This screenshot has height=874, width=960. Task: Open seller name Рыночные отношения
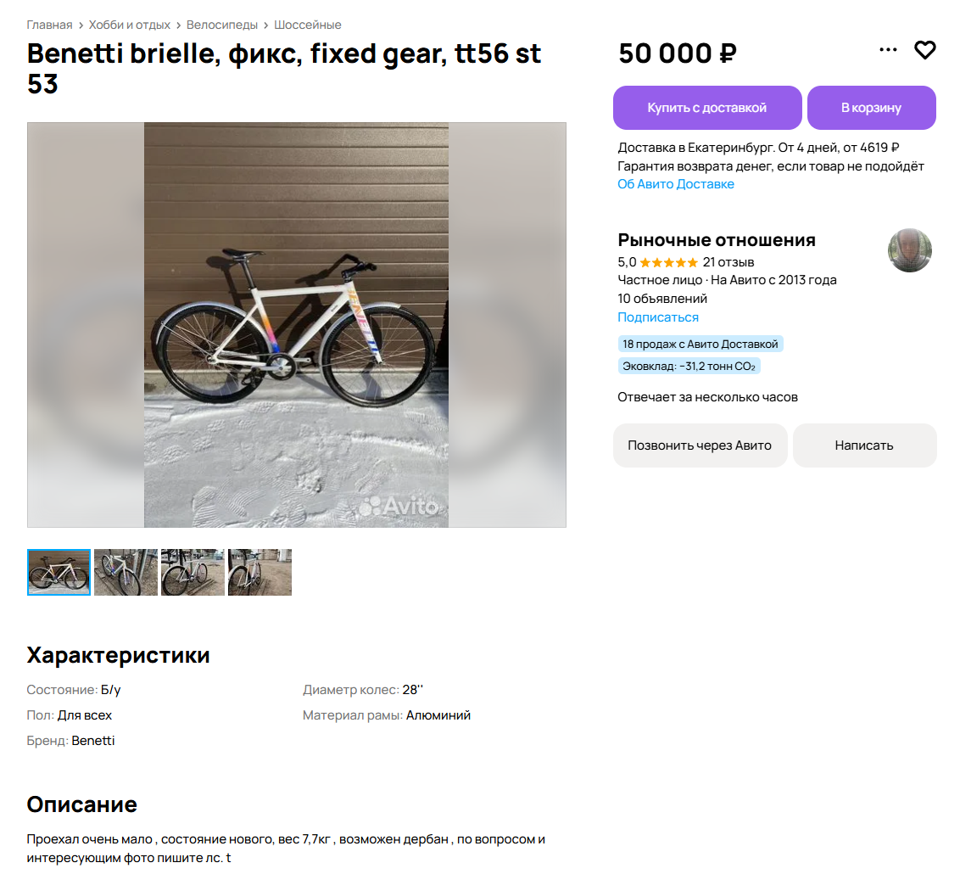[x=717, y=239]
